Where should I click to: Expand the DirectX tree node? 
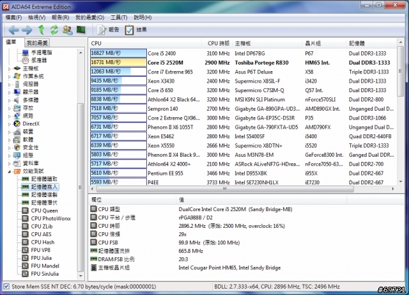pos(10,124)
